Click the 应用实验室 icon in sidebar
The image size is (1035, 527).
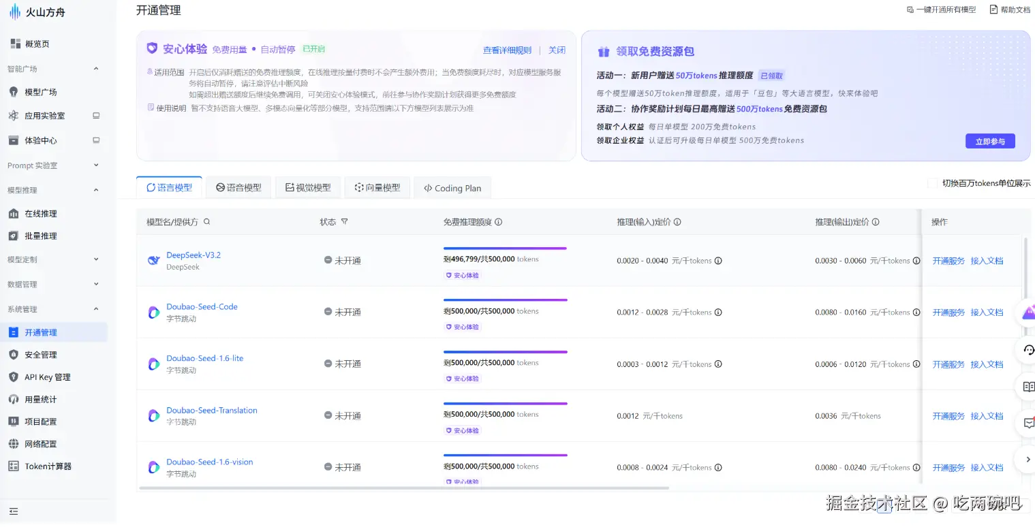(x=13, y=116)
